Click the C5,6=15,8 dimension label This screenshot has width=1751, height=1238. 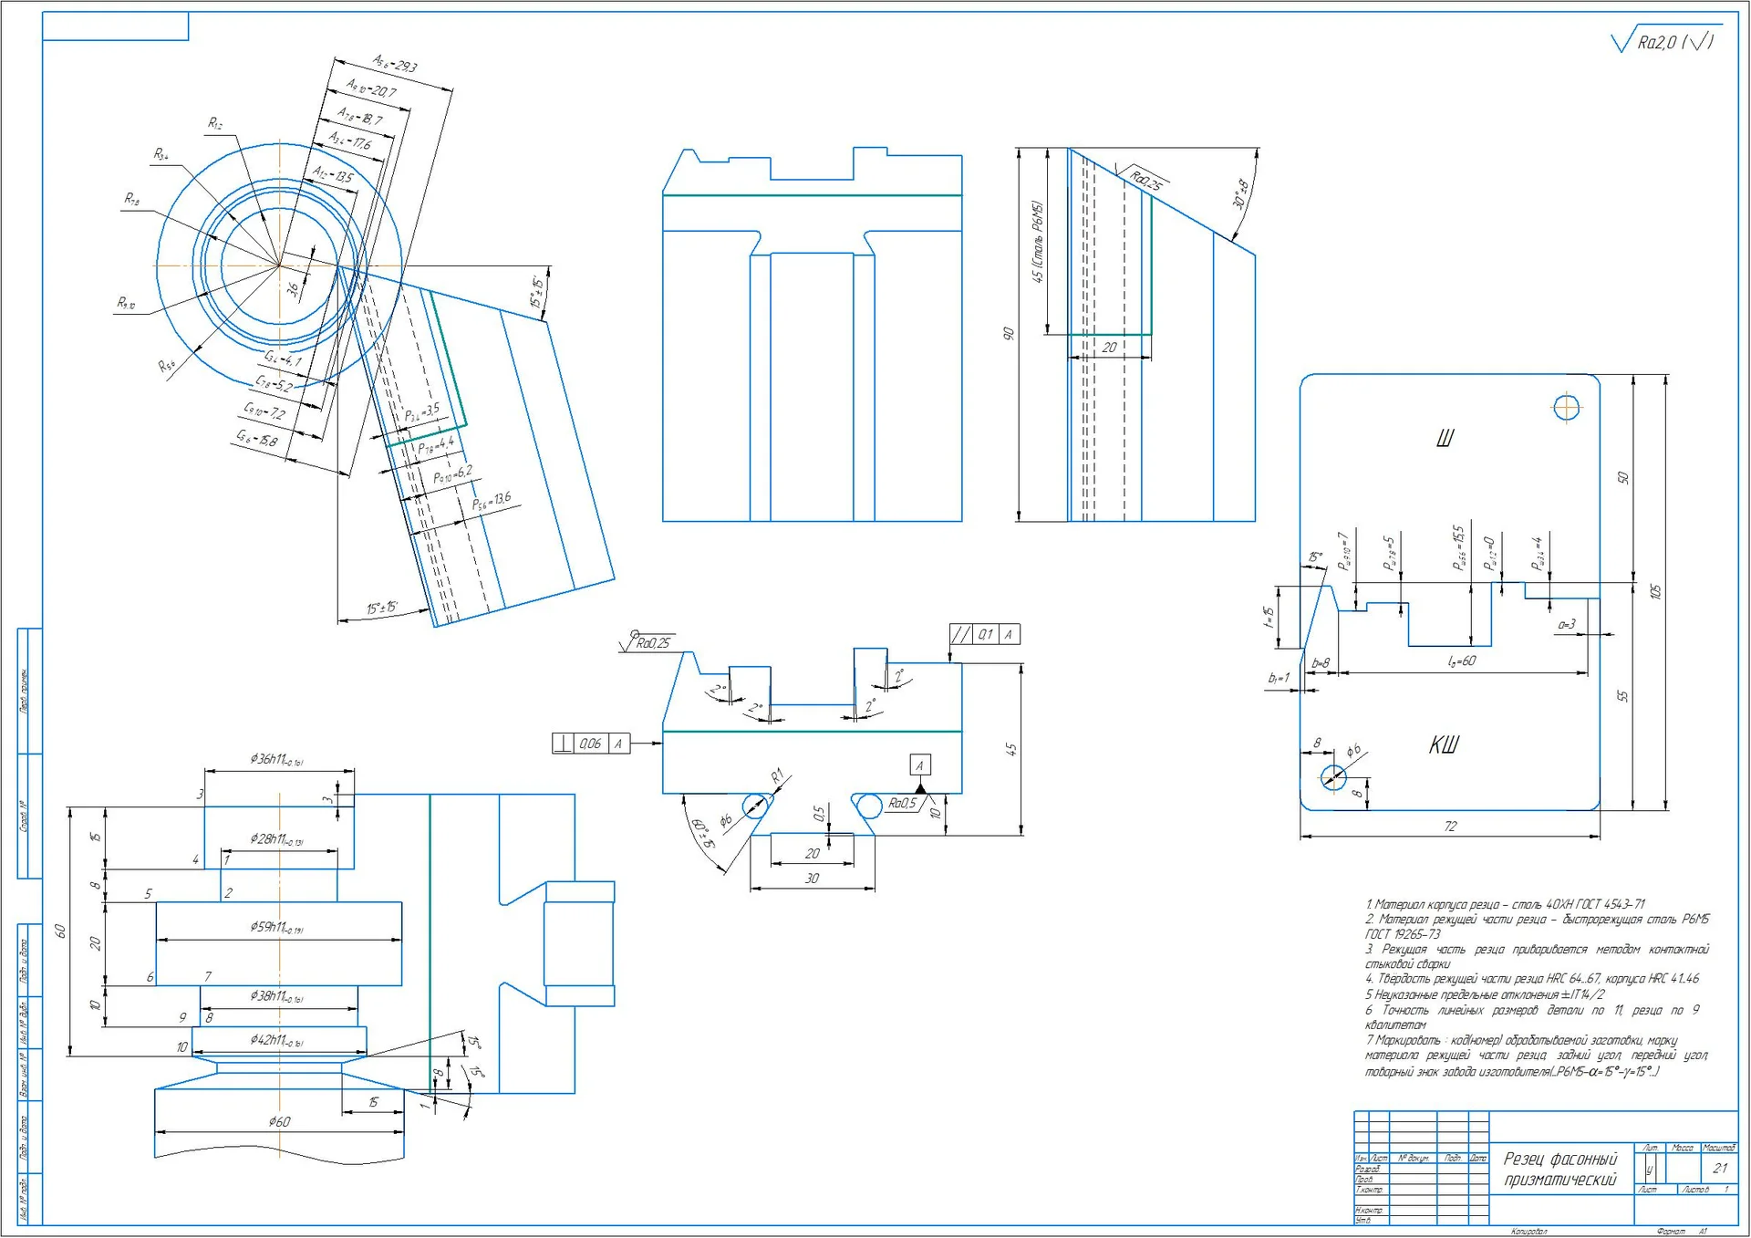257,440
